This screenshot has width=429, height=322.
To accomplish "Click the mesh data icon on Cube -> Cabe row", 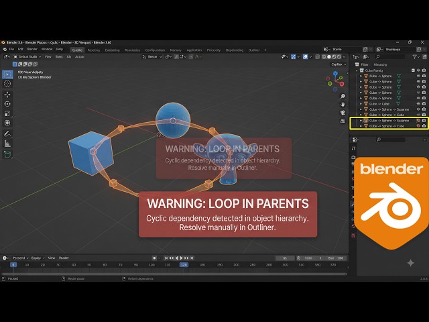I will point(398,104).
